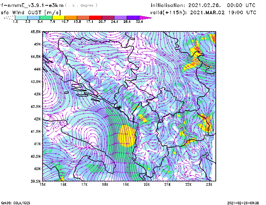Image resolution: width=266 pixels, height=205 pixels.
Task: Click the 23E longitude label
Action: tap(209, 184)
